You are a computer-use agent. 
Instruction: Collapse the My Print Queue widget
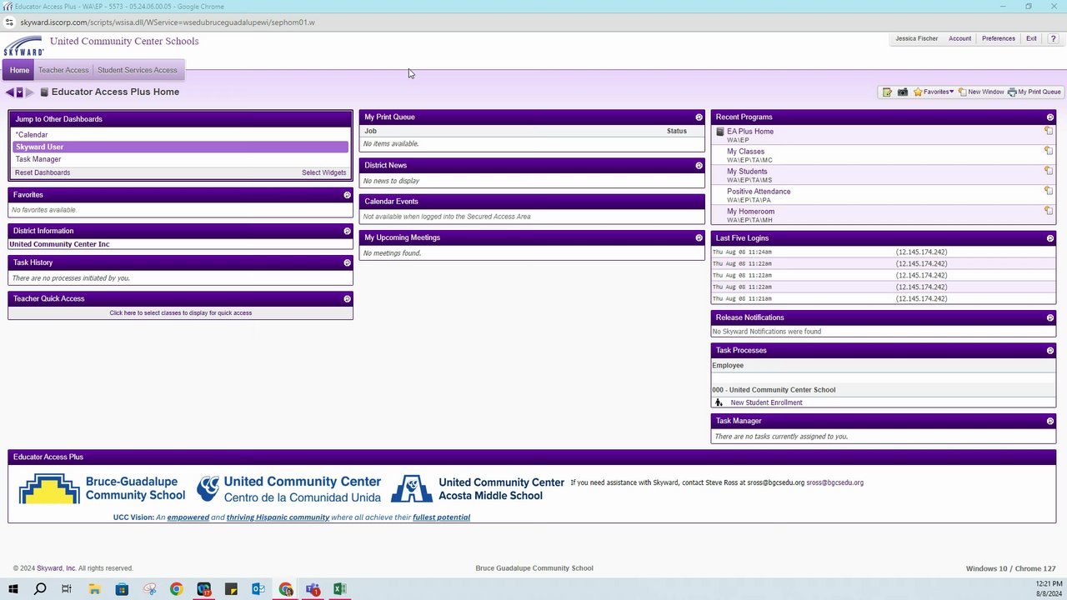click(699, 117)
